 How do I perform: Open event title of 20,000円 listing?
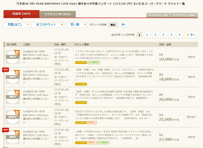(x=36, y=97)
